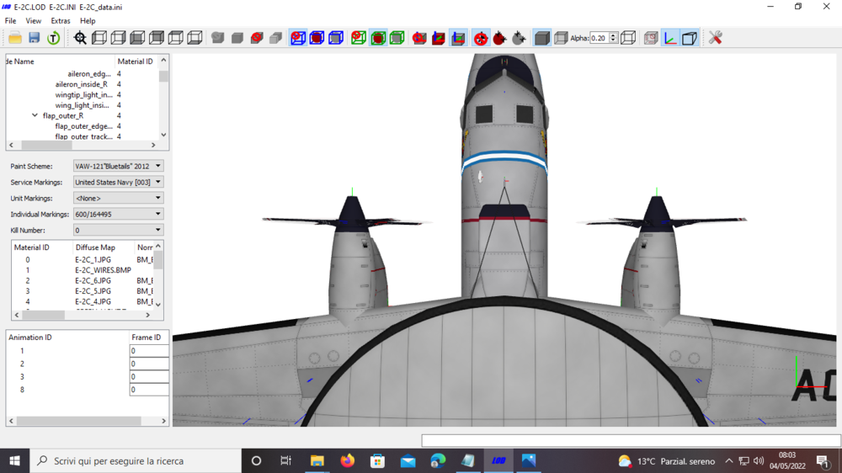
Task: Select the last wireframe view cube before the grey shapes
Action: (x=195, y=38)
